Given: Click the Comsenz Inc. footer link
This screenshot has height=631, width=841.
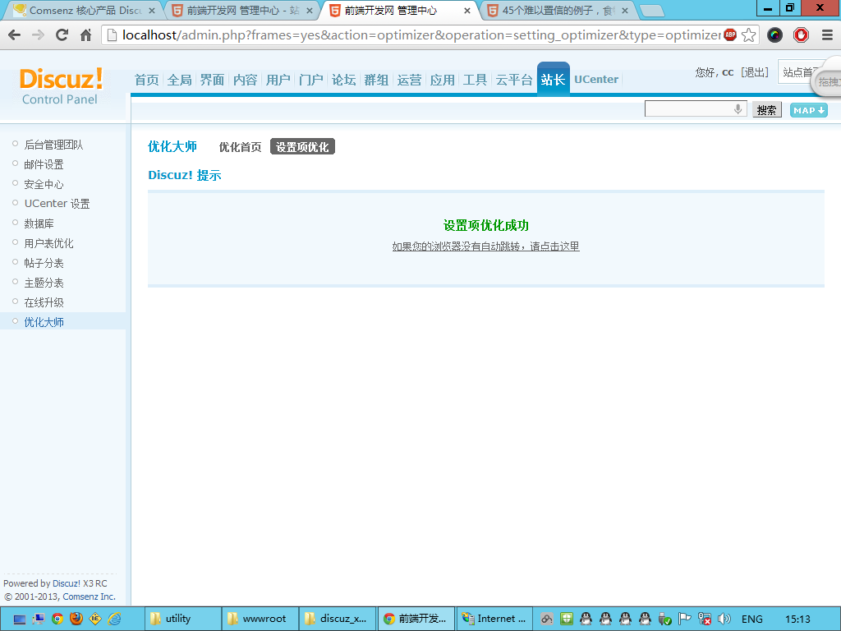Looking at the screenshot, I should [x=89, y=596].
